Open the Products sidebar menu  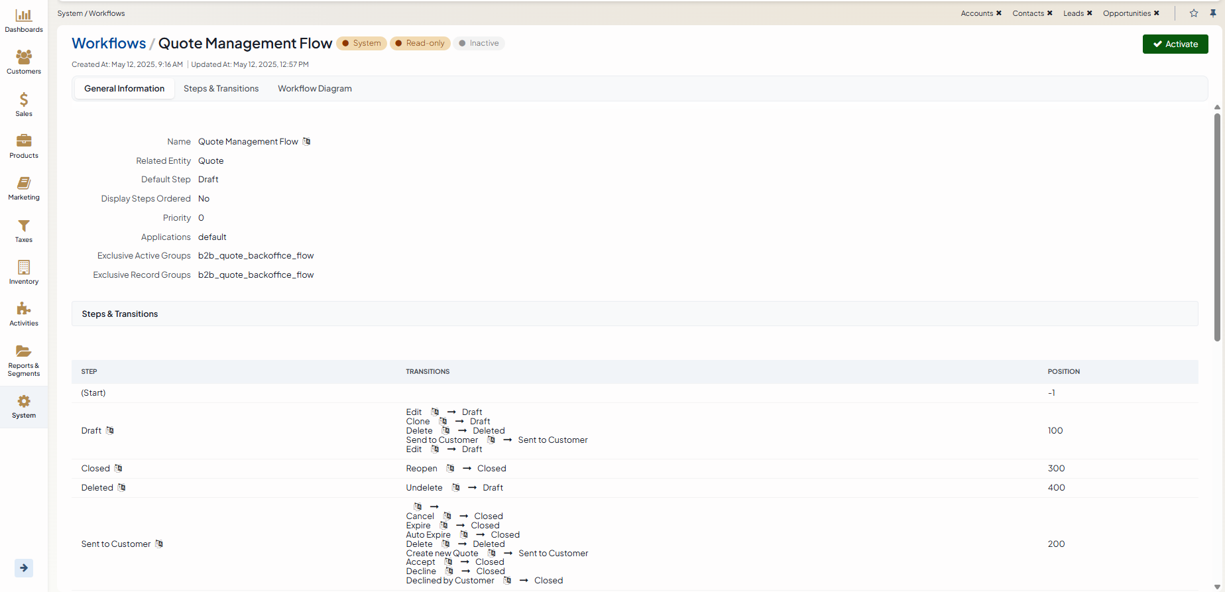[x=24, y=147]
